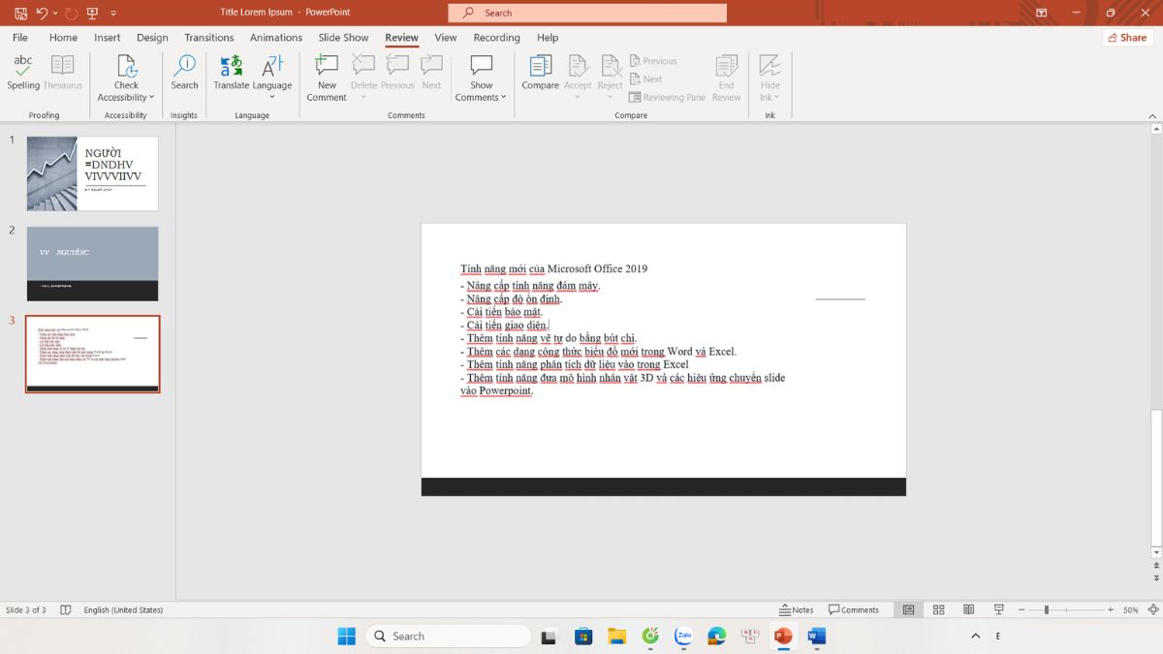
Task: Undo the last action
Action: pos(42,13)
